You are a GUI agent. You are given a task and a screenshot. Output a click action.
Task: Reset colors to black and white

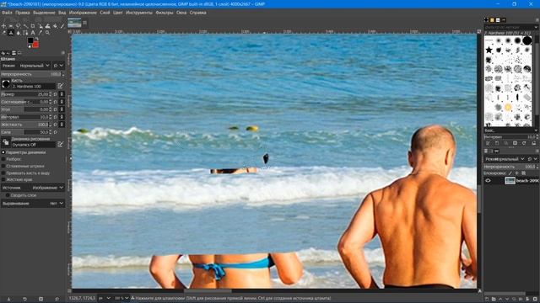tap(30, 46)
